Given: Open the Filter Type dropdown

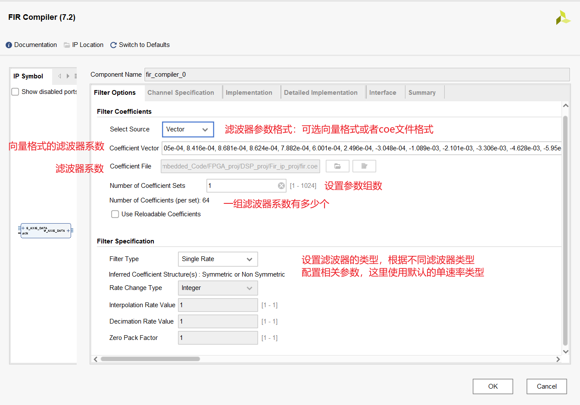Looking at the screenshot, I should click(x=218, y=259).
